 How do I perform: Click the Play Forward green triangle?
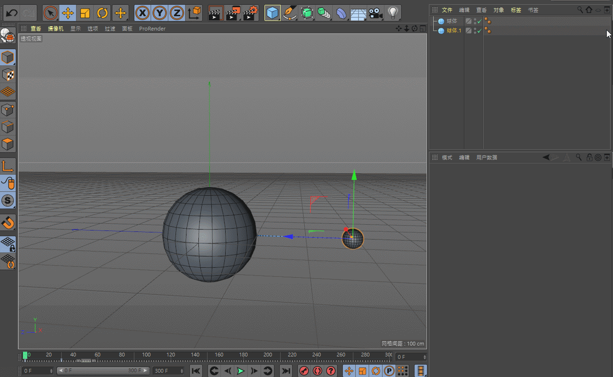(241, 371)
